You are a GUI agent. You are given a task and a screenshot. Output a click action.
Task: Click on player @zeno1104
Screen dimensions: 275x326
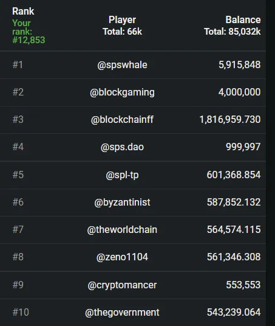pyautogui.click(x=122, y=257)
